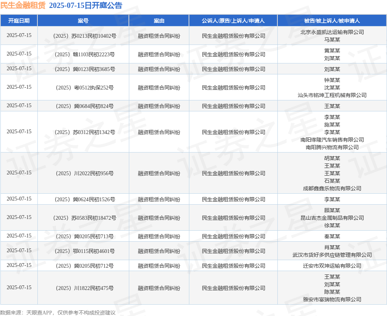
Task: Click defendant 雅安市富瑞物流有限公司
Action: tap(332, 299)
